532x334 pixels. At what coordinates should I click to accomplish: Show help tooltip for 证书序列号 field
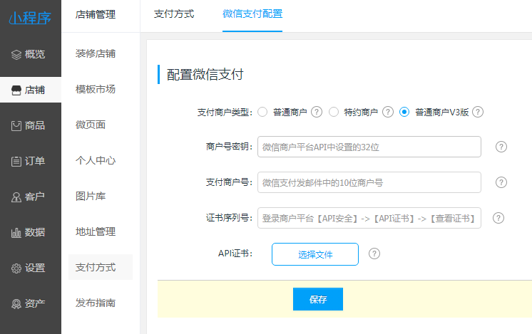tap(498, 218)
